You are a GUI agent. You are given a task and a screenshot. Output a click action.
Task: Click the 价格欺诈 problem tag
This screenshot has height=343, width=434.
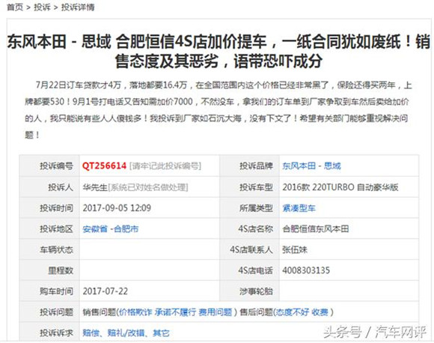135,312
